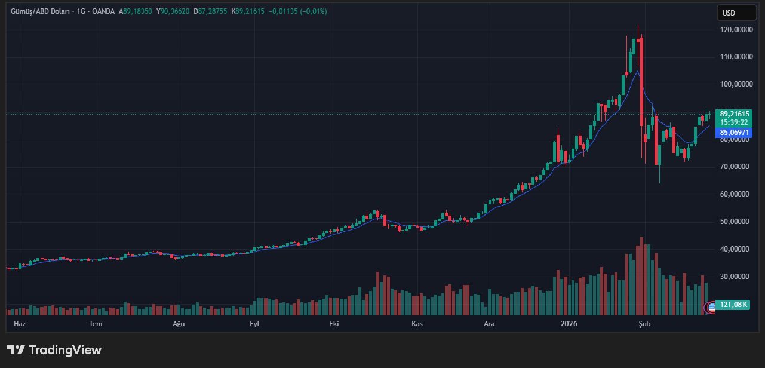Click the Kas month marker on time axis
The height and width of the screenshot is (368, 765).
click(x=417, y=324)
